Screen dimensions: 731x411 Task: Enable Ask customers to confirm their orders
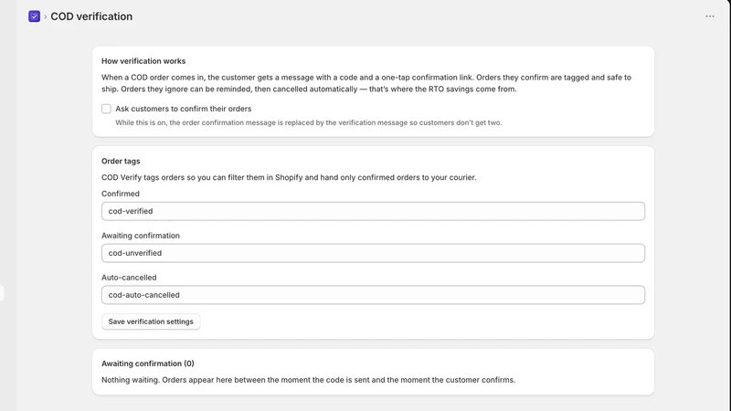pyautogui.click(x=106, y=109)
